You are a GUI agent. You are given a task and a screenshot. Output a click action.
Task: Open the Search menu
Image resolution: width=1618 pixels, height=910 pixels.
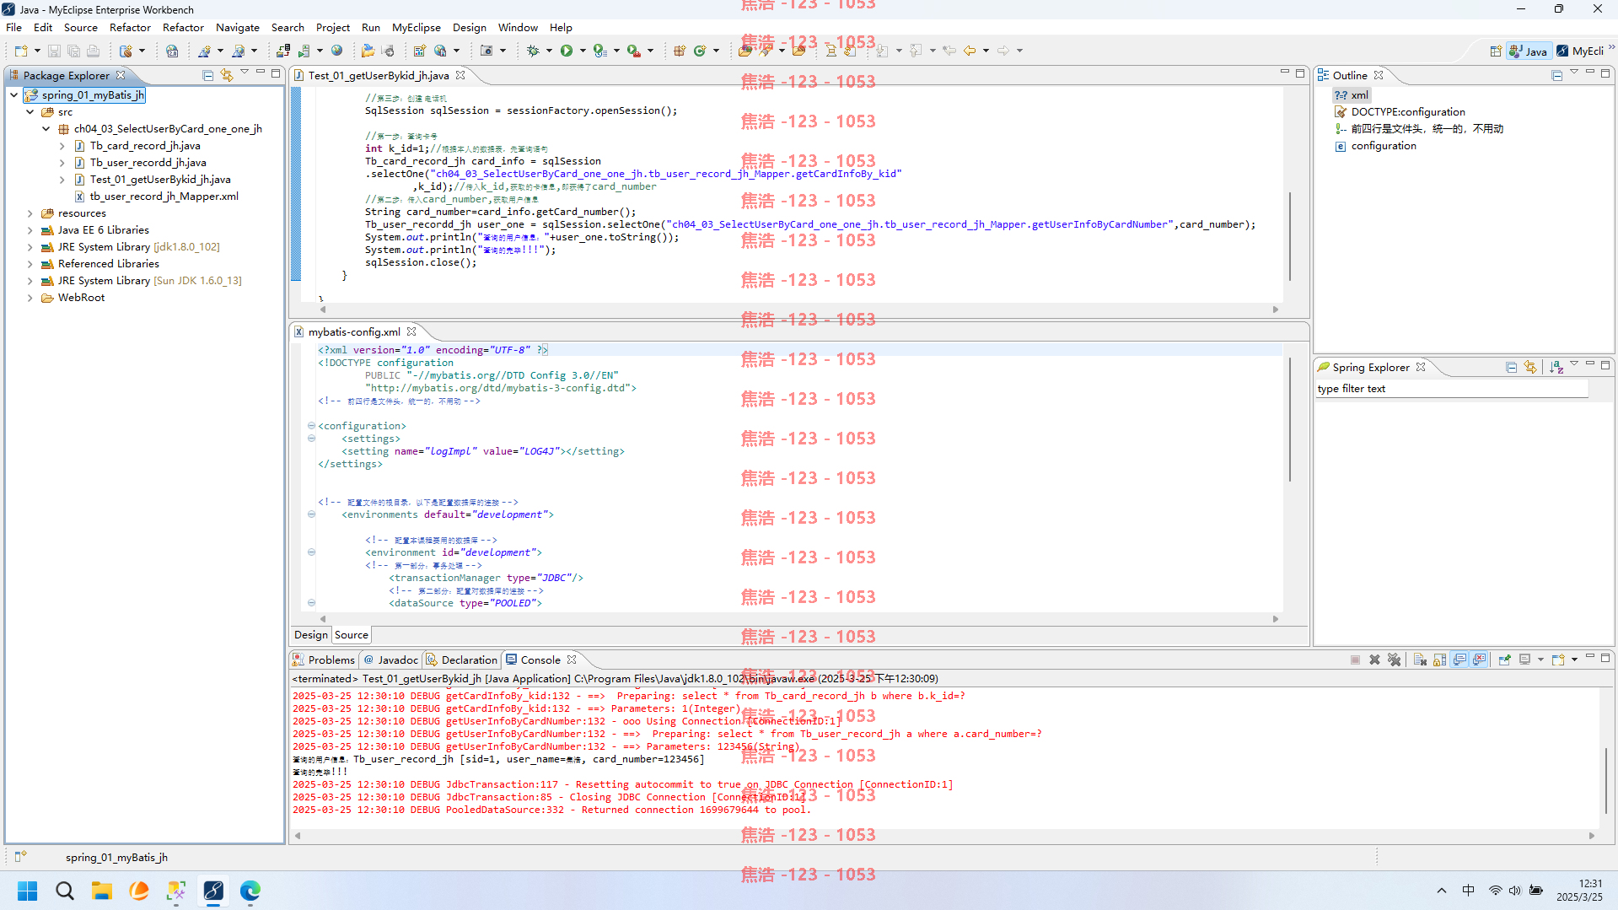(288, 28)
